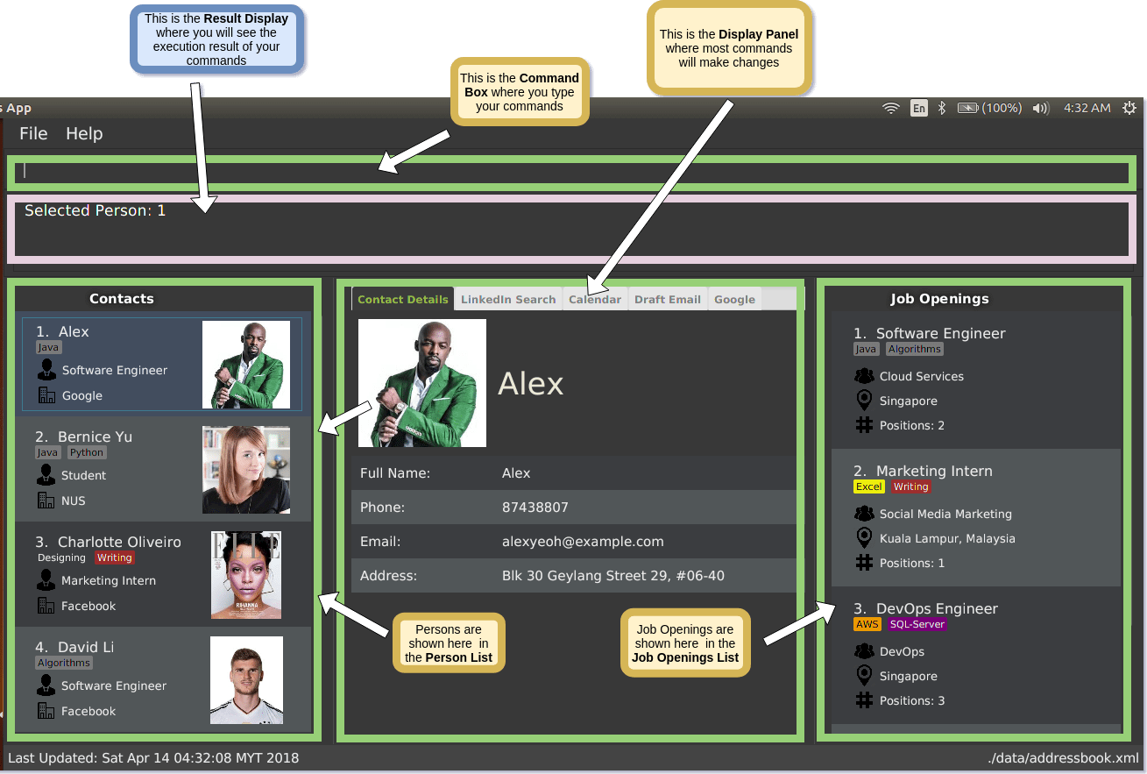Focus the command box input field
The height and width of the screenshot is (774, 1147).
(x=571, y=172)
